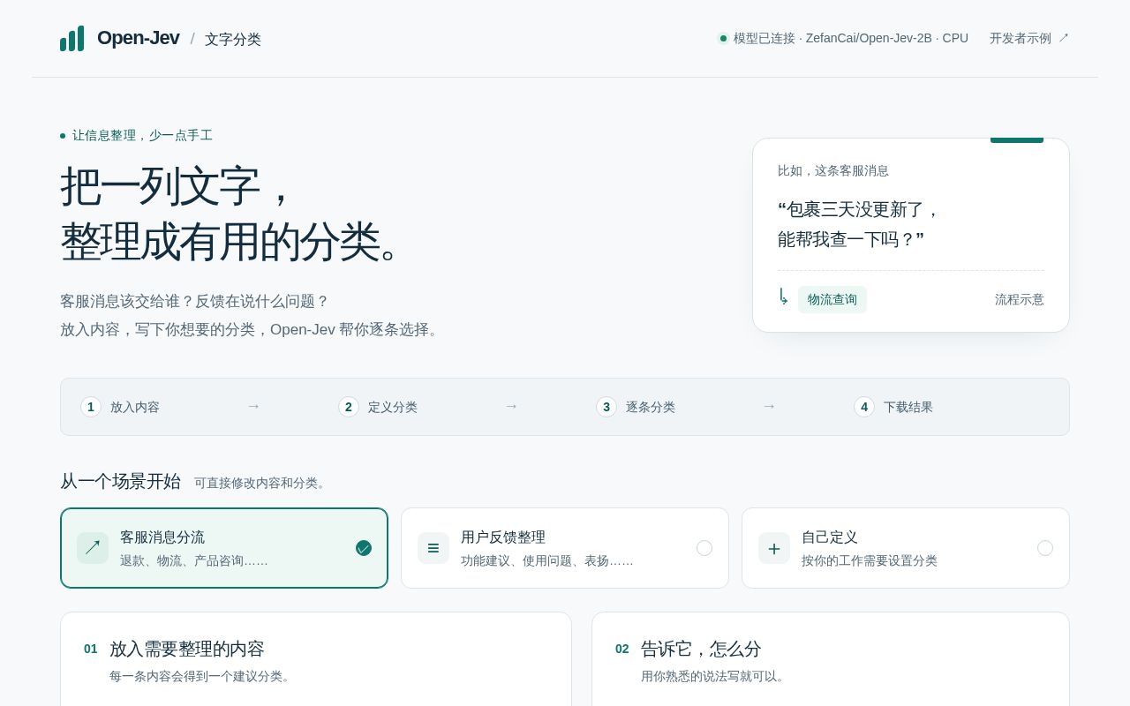Click the green model-connected status dot
The image size is (1130, 706).
tap(723, 38)
